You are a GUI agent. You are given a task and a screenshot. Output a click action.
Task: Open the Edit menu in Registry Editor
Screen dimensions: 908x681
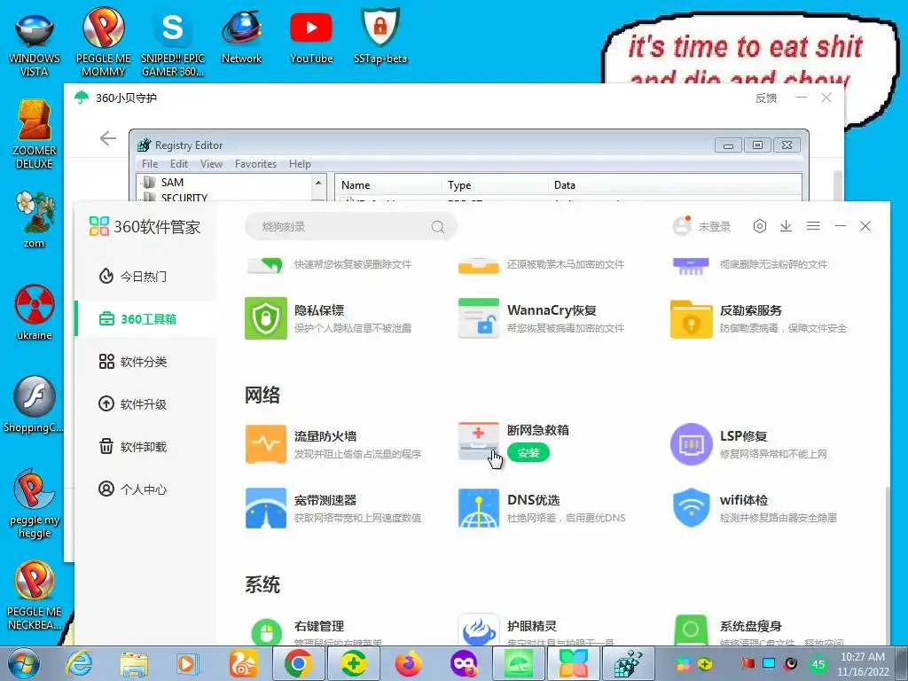tap(179, 164)
